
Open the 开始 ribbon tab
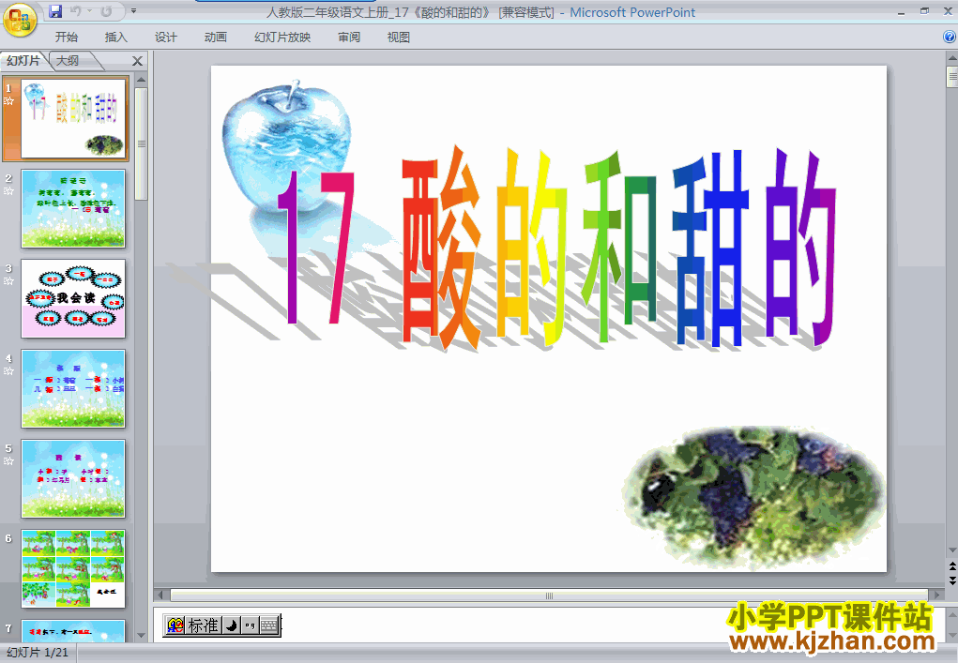coord(66,38)
